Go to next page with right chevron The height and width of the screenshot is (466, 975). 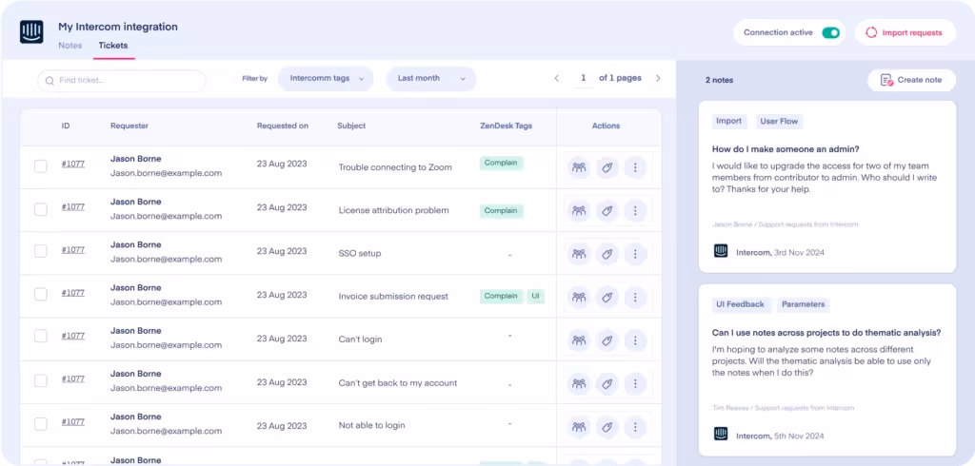(658, 78)
